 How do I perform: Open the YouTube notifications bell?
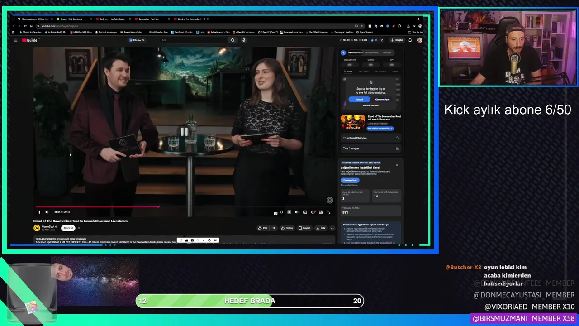pos(410,40)
